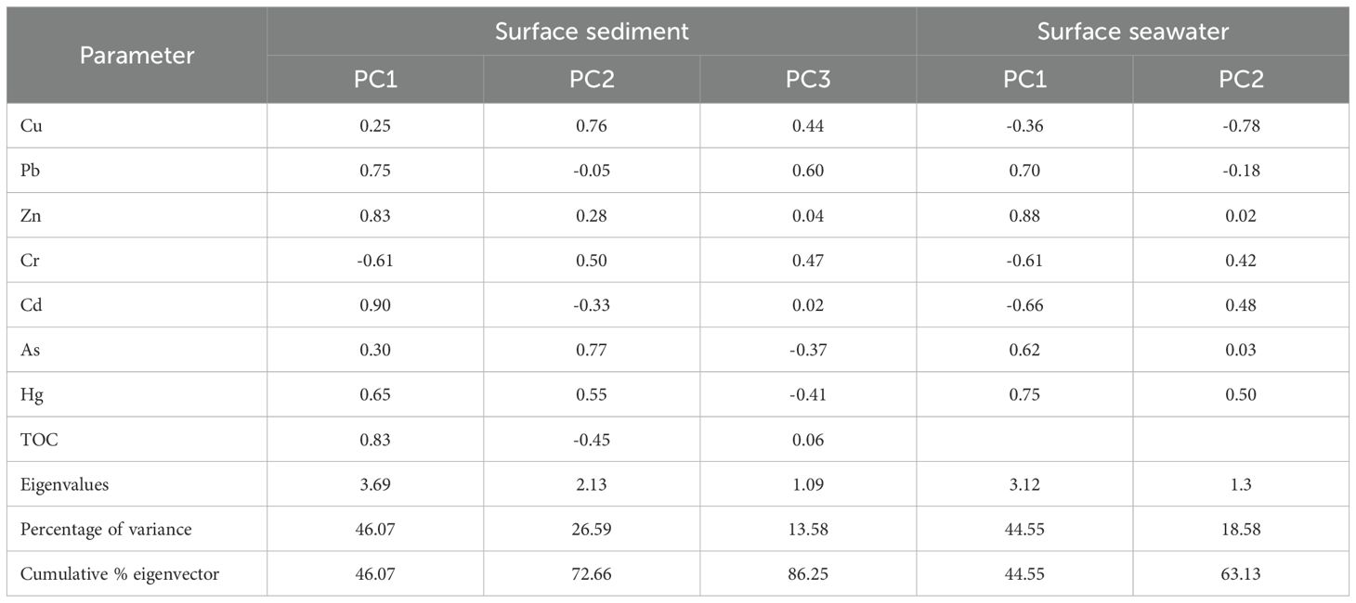Image resolution: width=1356 pixels, height=603 pixels.
Task: Click the Parameter column header
Action: (137, 56)
